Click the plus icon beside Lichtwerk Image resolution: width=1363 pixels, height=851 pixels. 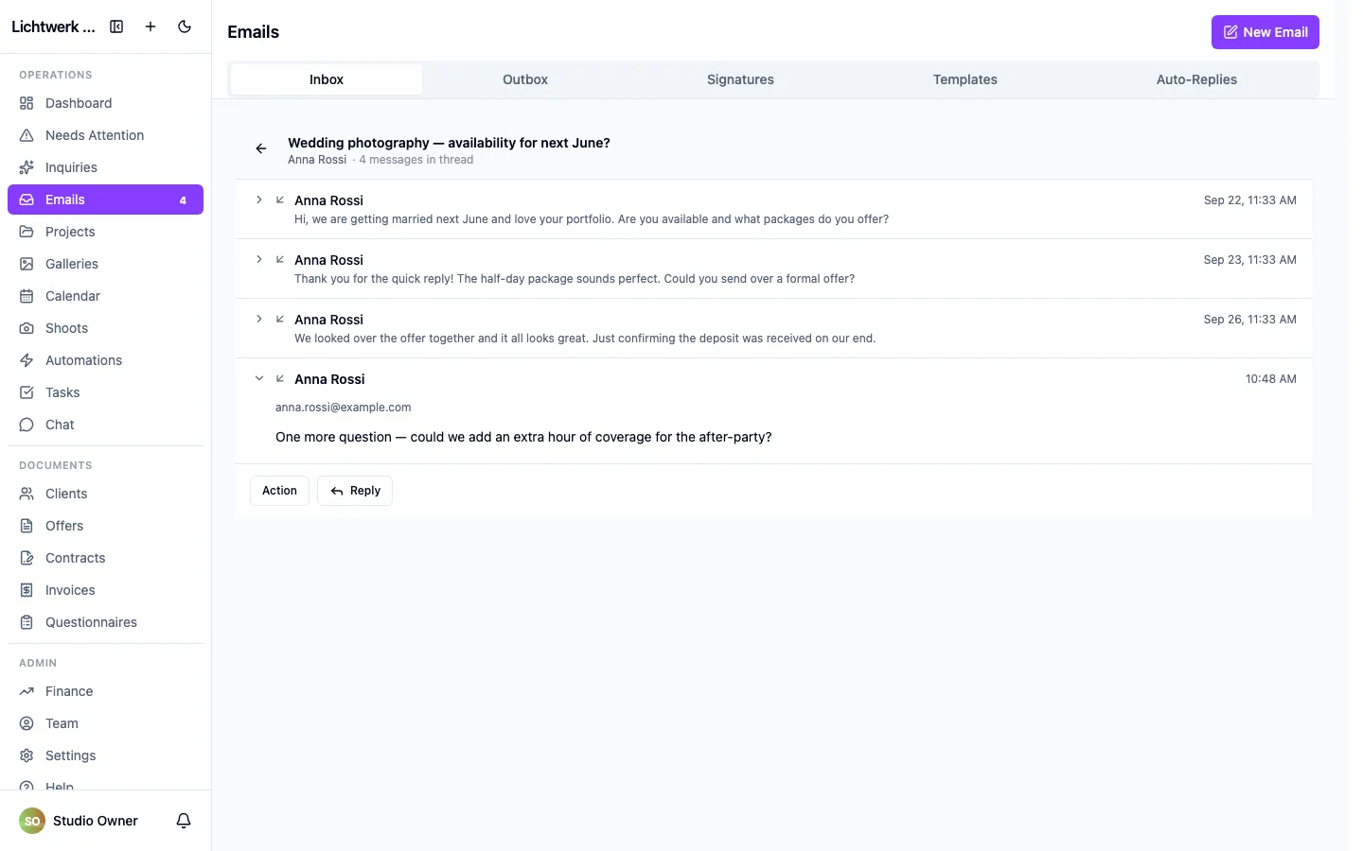pos(150,26)
